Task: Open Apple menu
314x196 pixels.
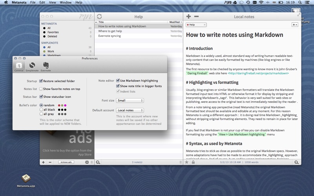Action: pos(6,2)
